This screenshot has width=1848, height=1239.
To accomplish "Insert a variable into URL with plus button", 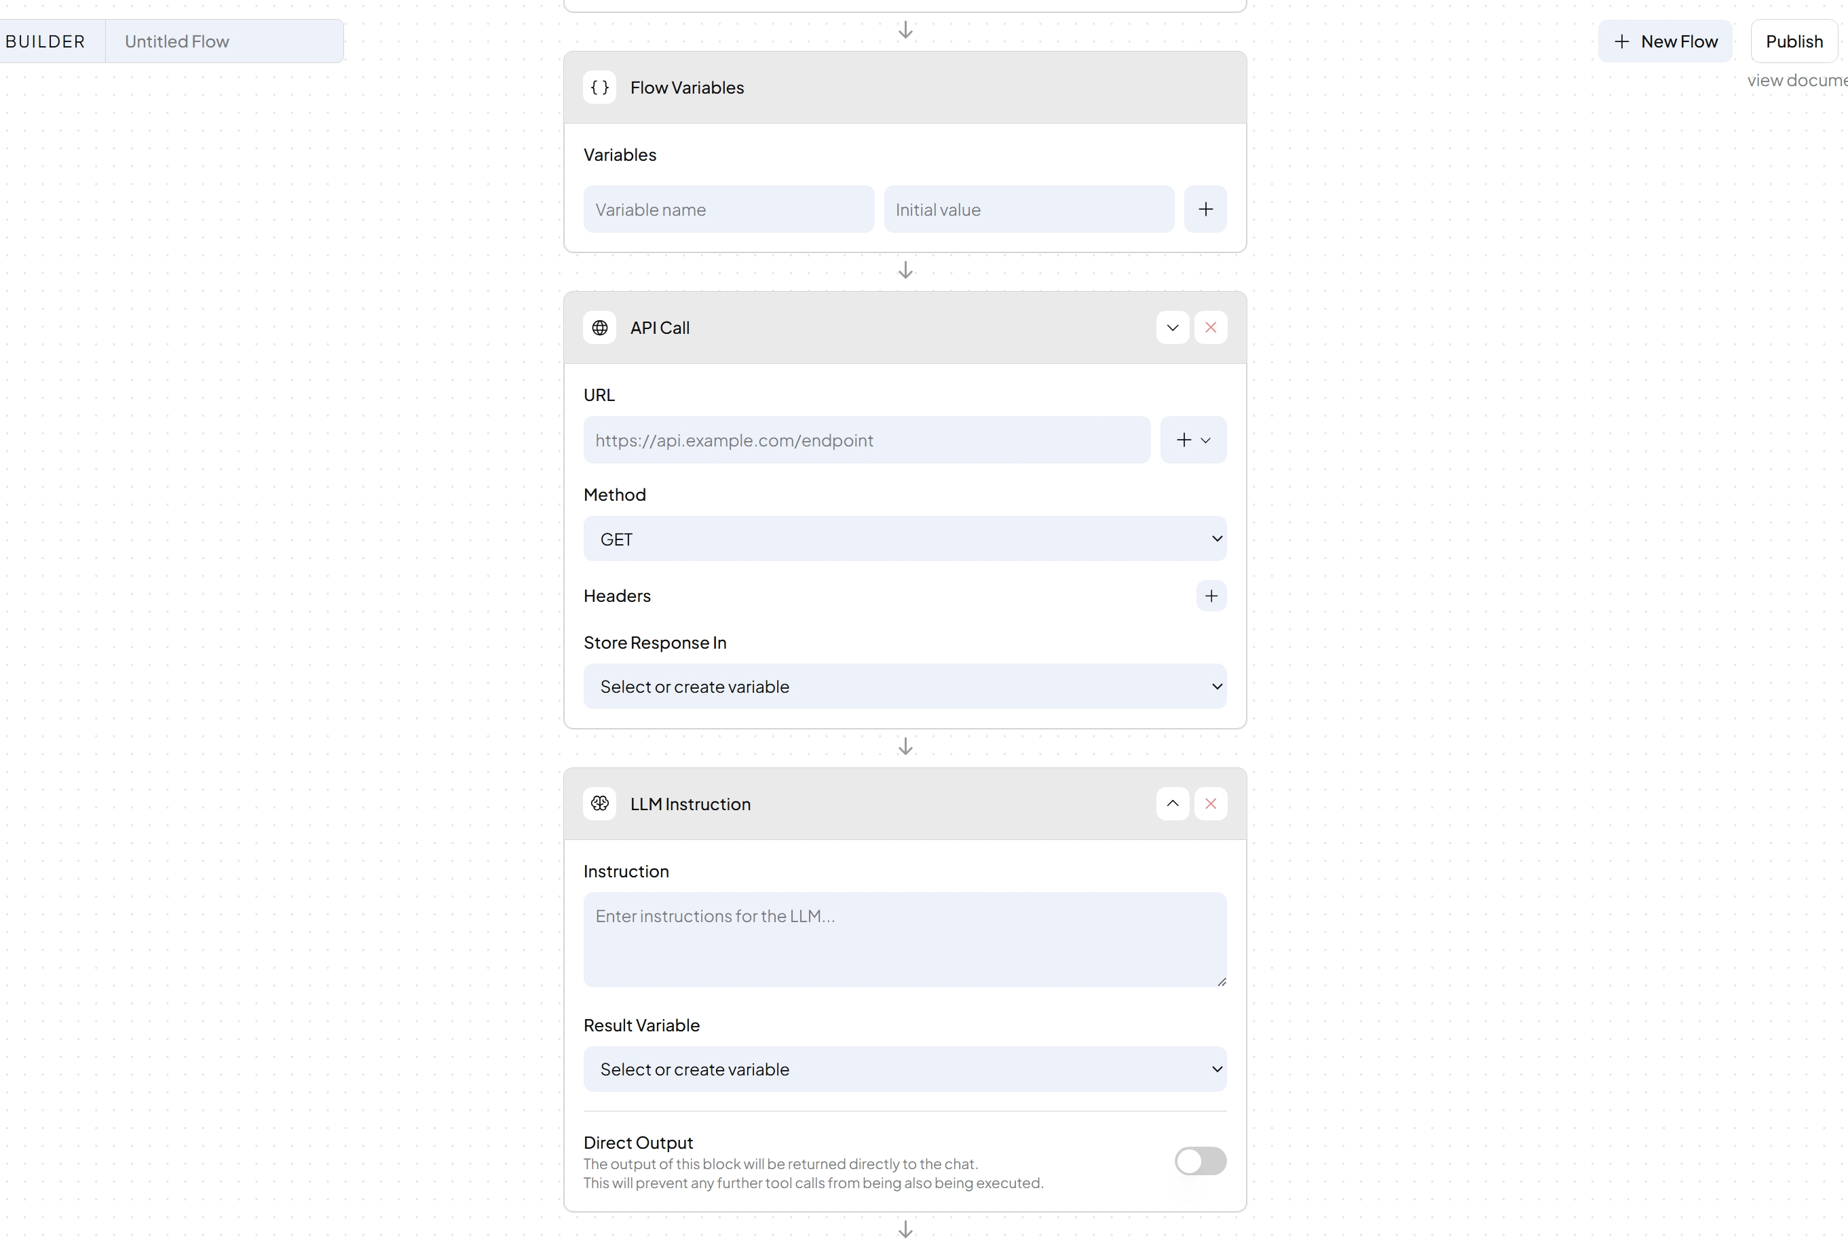I will click(x=1183, y=440).
